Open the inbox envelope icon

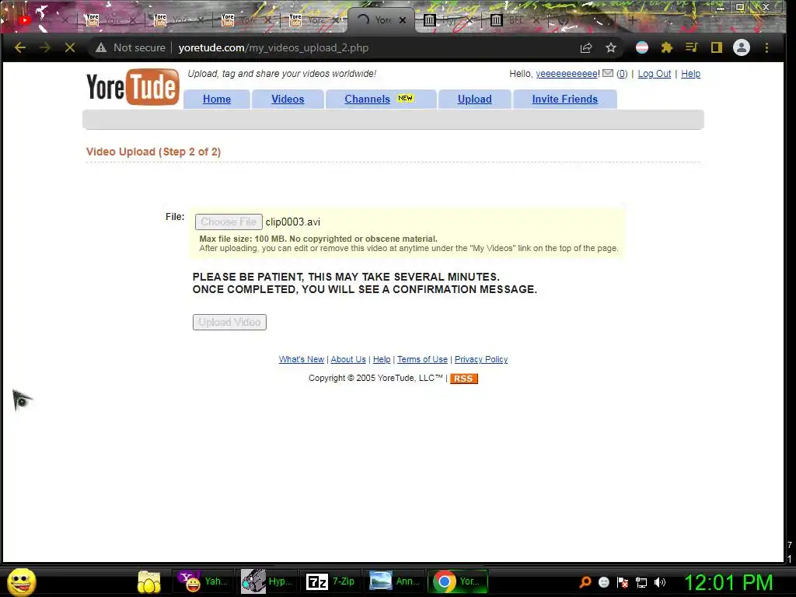coord(608,73)
